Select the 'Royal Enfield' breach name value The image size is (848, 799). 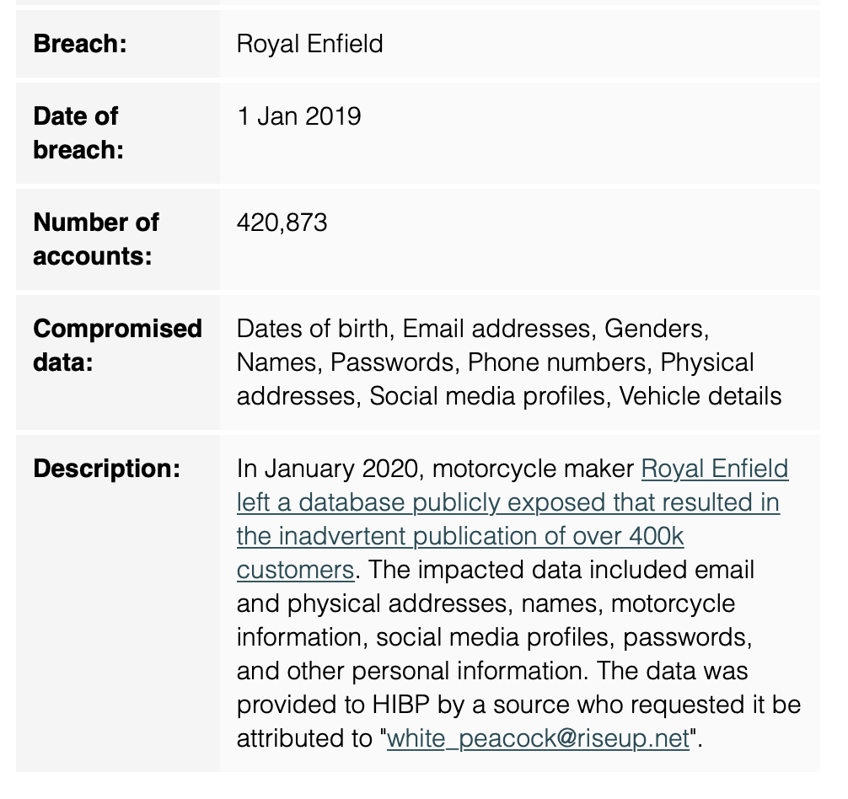tap(310, 44)
